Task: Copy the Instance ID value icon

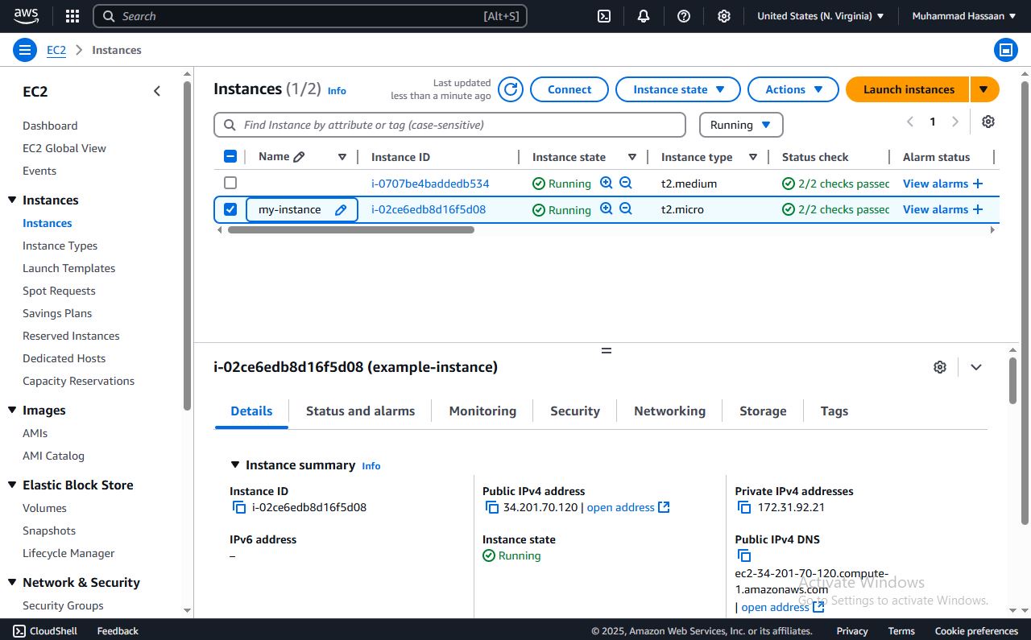Action: point(239,507)
